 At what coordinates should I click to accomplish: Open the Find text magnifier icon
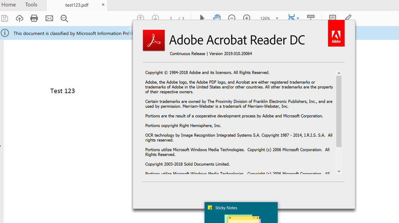click(x=64, y=19)
